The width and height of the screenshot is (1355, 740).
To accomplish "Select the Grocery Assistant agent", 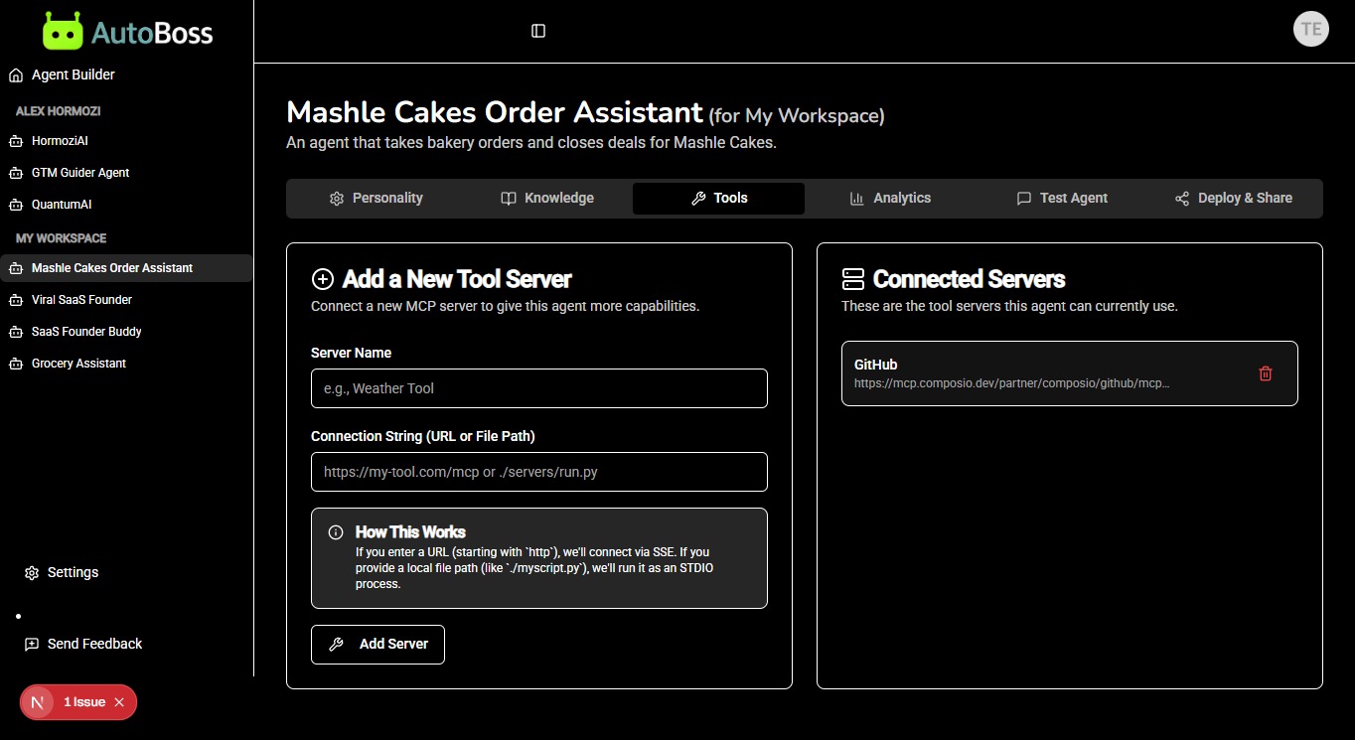I will coord(78,364).
